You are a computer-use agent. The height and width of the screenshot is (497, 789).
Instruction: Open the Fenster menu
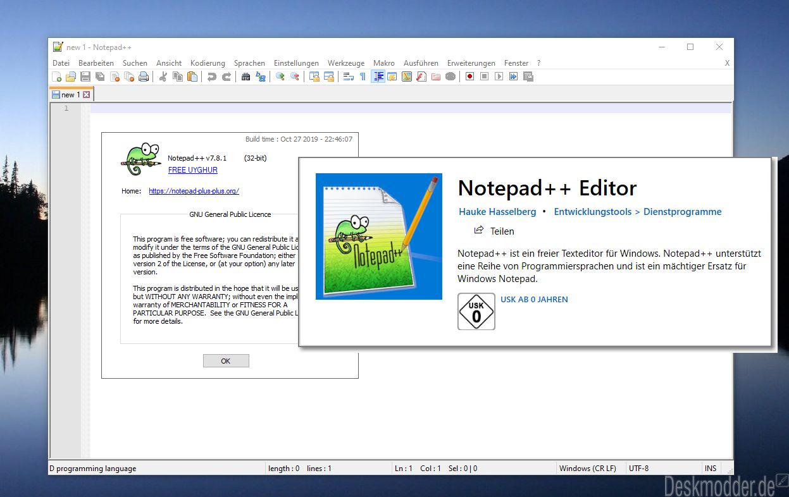pos(516,63)
